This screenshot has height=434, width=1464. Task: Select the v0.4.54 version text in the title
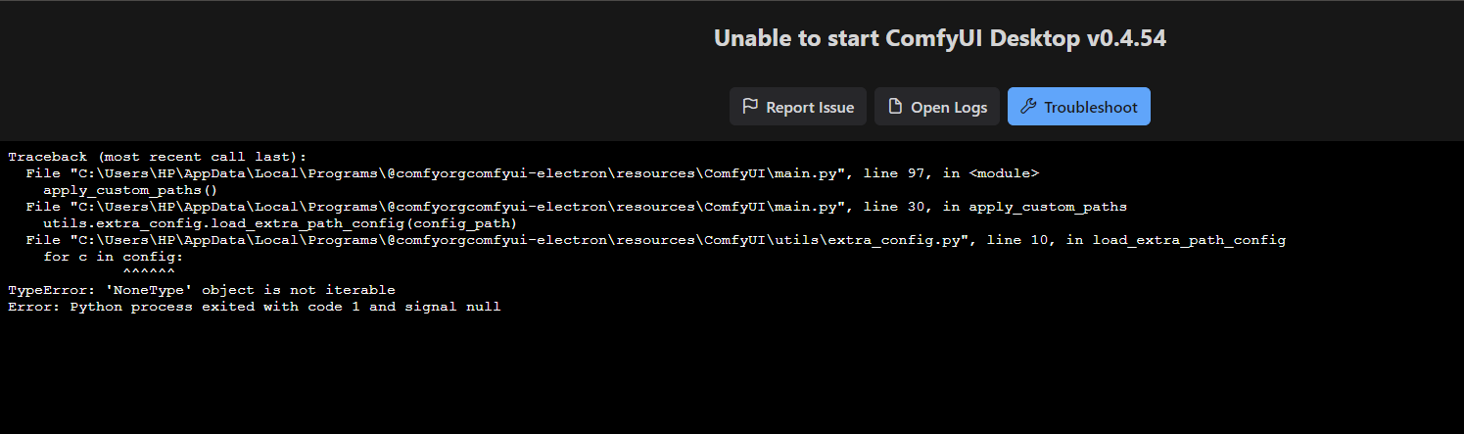(1126, 38)
